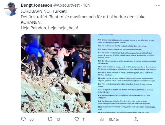165x125 pixels.
Task: Click the word KORANEN in tweet text
Action: [31, 22]
